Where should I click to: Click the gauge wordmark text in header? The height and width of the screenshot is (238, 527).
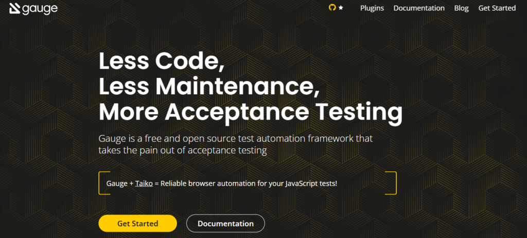40,9
